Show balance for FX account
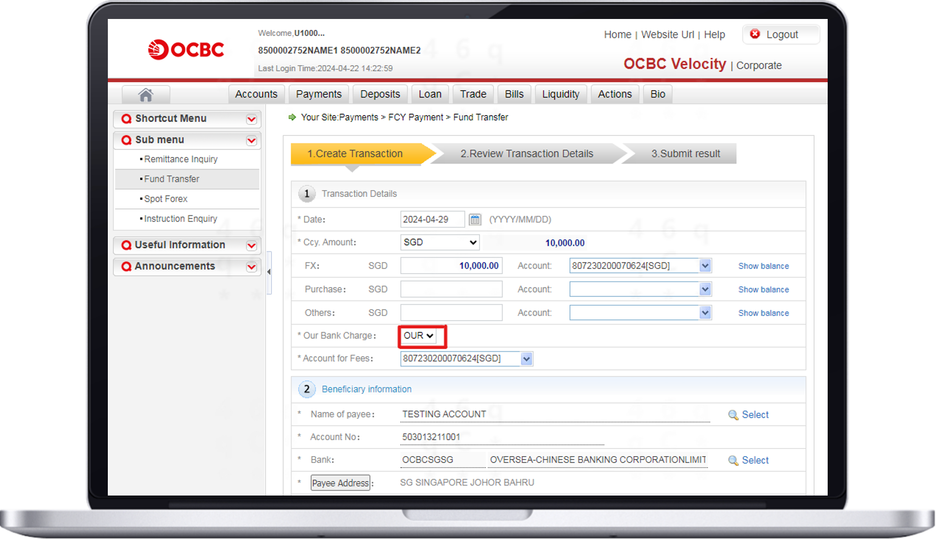The image size is (936, 539). pyautogui.click(x=764, y=266)
